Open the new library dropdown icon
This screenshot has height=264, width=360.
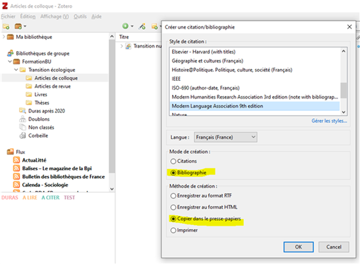click(20, 26)
